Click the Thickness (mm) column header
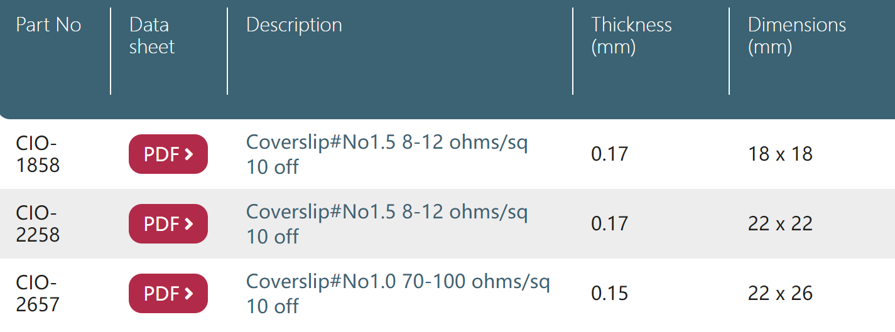This screenshot has height=332, width=895. 631,36
